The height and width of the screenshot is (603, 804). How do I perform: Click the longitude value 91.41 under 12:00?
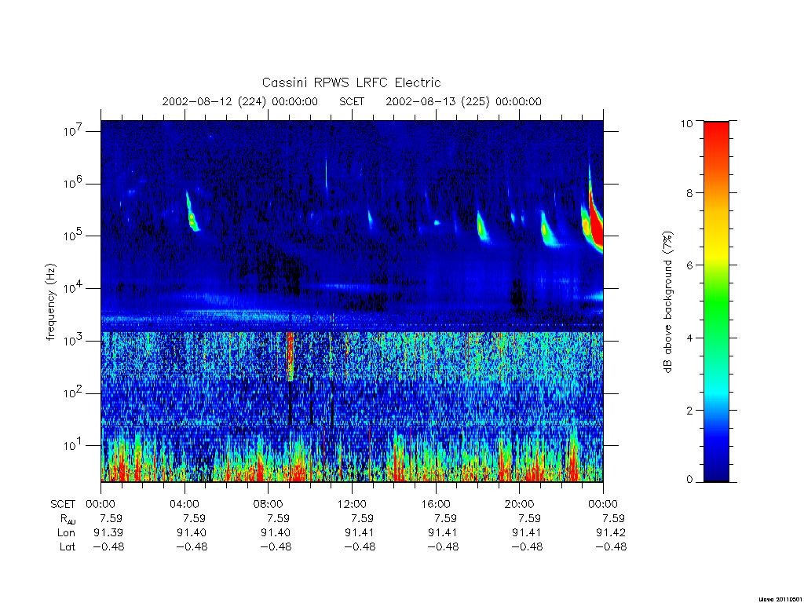coord(360,533)
